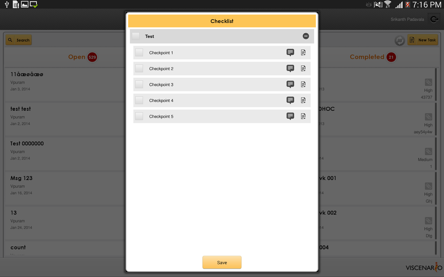This screenshot has height=277, width=444.
Task: Toggle the Checkpoint 5 checkbox
Action: [139, 116]
